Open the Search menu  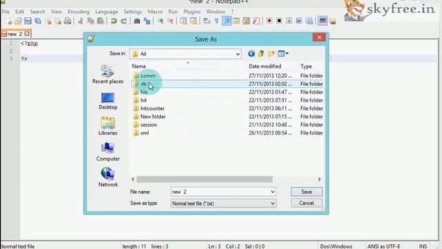(x=37, y=12)
